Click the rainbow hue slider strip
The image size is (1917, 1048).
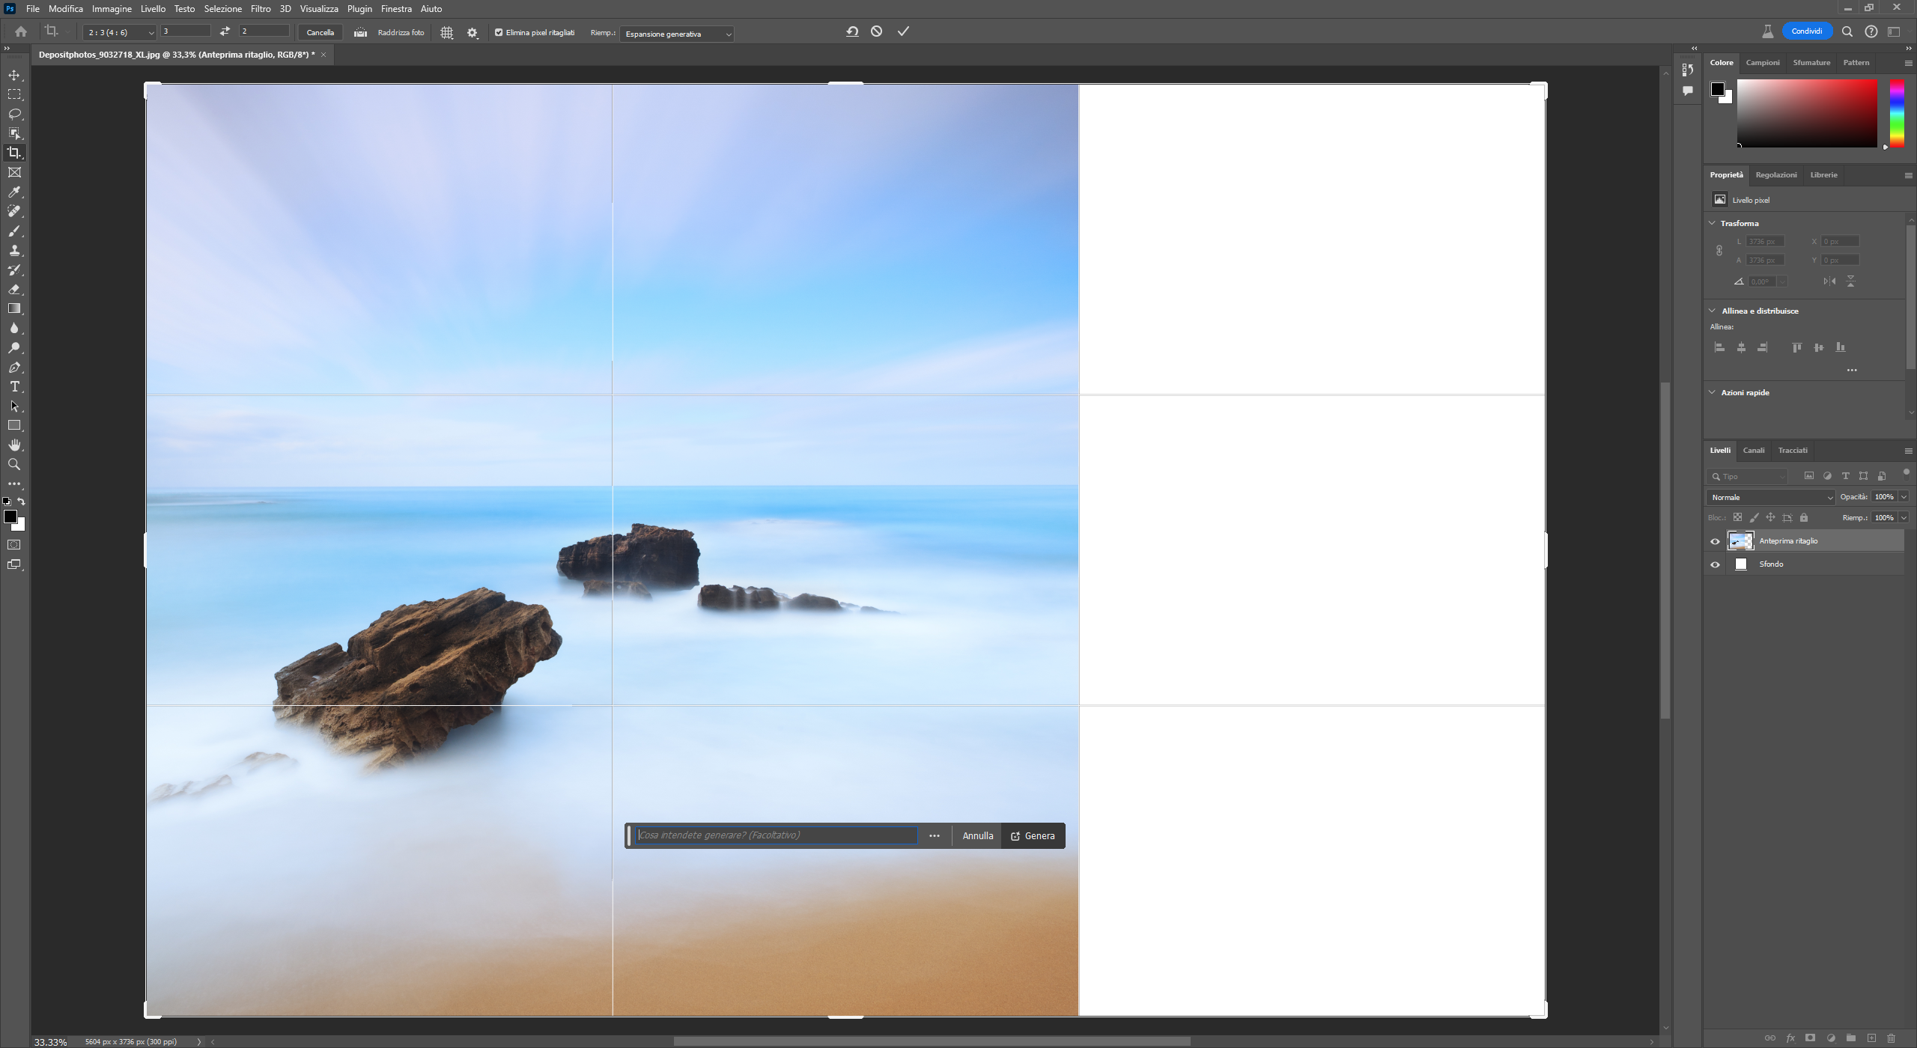1897,112
